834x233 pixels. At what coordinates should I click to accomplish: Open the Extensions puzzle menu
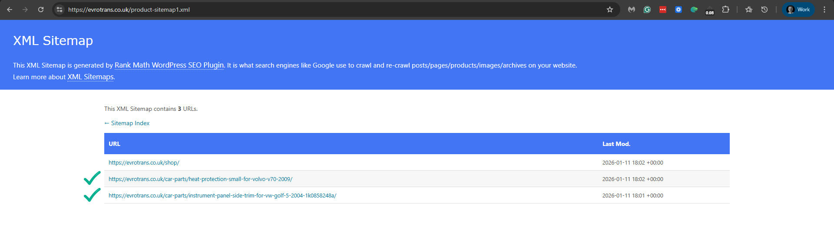pos(725,10)
